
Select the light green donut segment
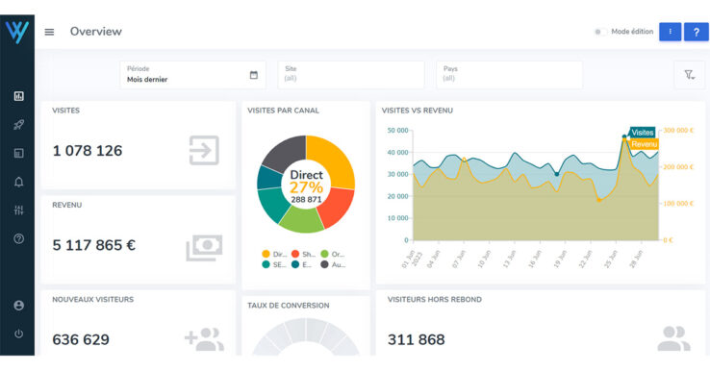301,220
